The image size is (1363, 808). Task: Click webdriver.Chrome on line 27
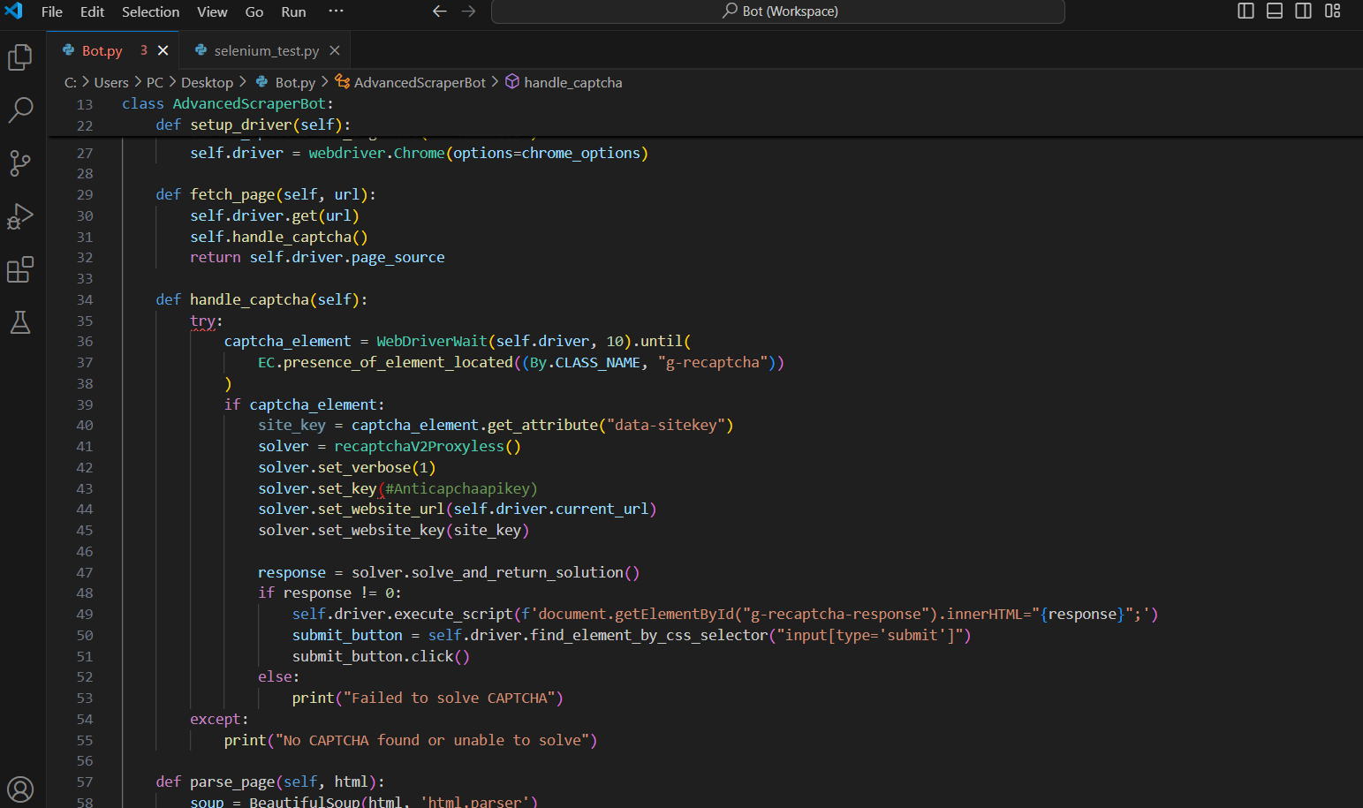tap(376, 153)
